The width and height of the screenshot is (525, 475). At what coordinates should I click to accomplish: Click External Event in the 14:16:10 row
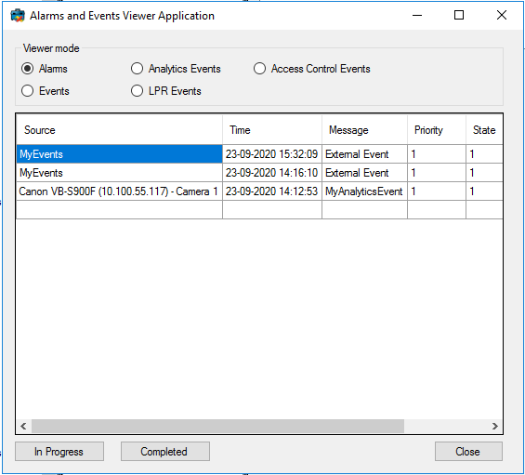(364, 173)
